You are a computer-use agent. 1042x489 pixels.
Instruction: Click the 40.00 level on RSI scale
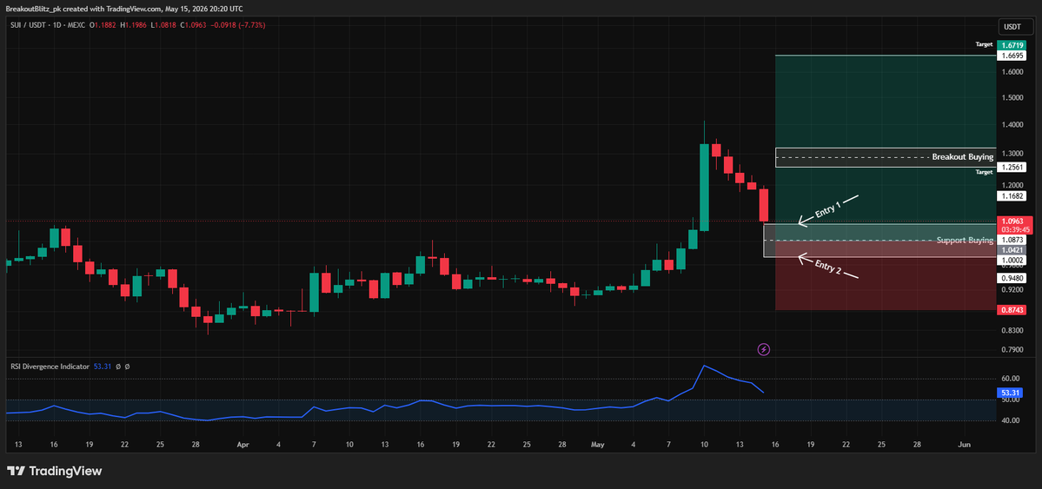pos(1012,420)
